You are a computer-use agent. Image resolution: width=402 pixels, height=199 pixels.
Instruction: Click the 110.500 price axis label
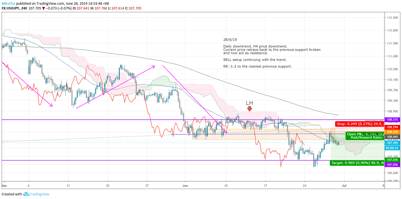392,69
